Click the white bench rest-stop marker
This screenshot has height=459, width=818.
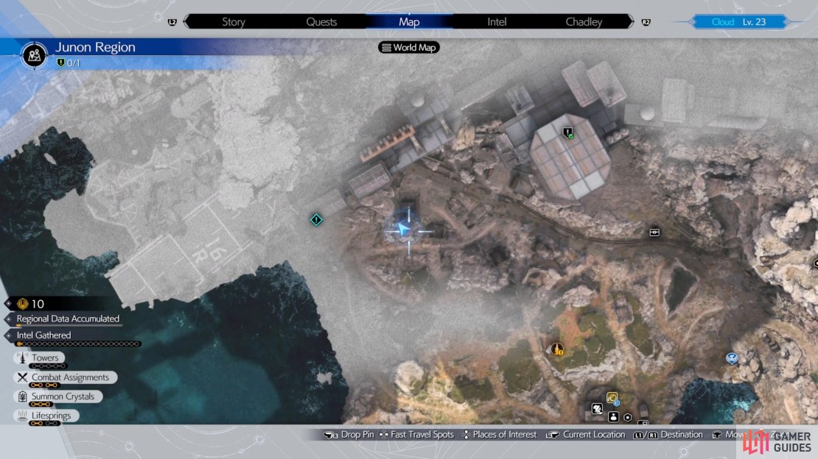pos(654,232)
